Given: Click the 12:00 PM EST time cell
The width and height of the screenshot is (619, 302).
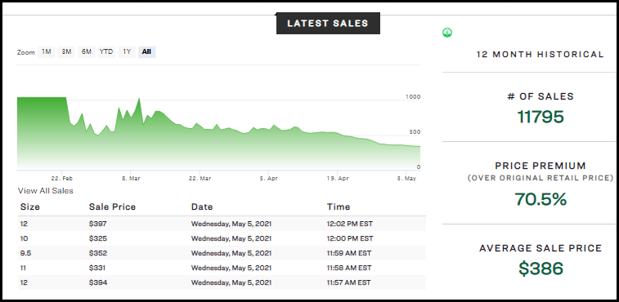Looking at the screenshot, I should [350, 238].
